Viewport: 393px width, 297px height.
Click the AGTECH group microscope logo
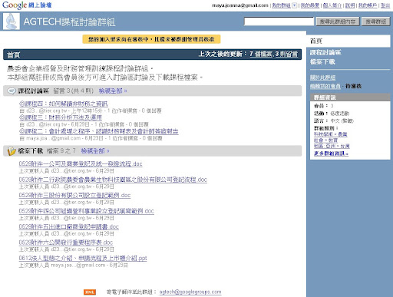tap(12, 21)
